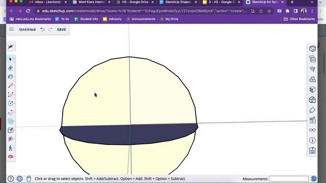Image resolution: width=326 pixels, height=183 pixels.
Task: Open the Outliner tags panel
Action: (x=312, y=59)
